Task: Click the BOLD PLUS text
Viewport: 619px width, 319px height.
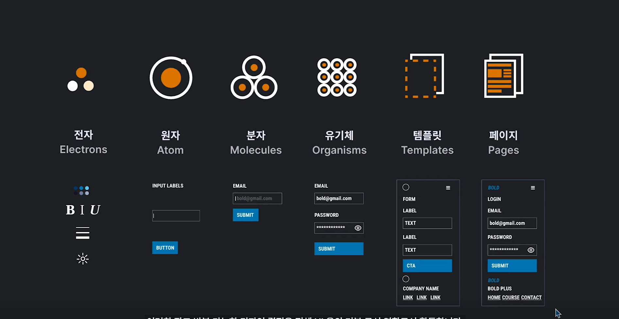Action: click(x=500, y=289)
